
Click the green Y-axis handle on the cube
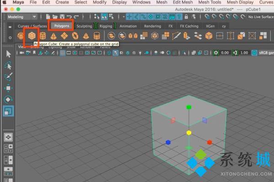pyautogui.click(x=189, y=107)
